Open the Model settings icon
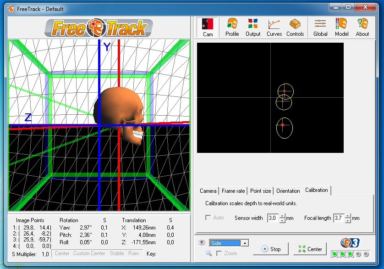 (342, 27)
